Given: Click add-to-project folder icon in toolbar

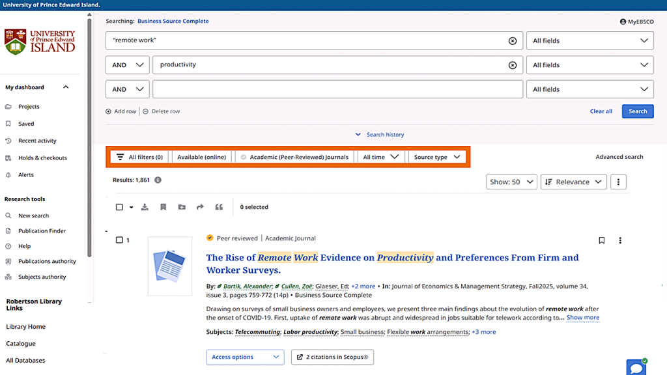Looking at the screenshot, I should (182, 207).
